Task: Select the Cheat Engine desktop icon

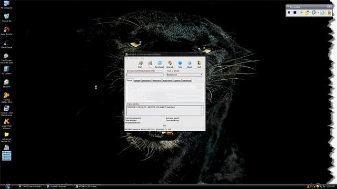Action: pos(6,44)
